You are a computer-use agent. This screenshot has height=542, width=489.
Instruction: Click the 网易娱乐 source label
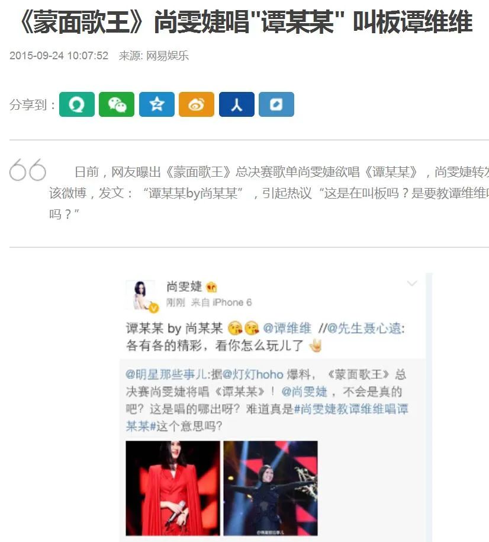tap(168, 56)
